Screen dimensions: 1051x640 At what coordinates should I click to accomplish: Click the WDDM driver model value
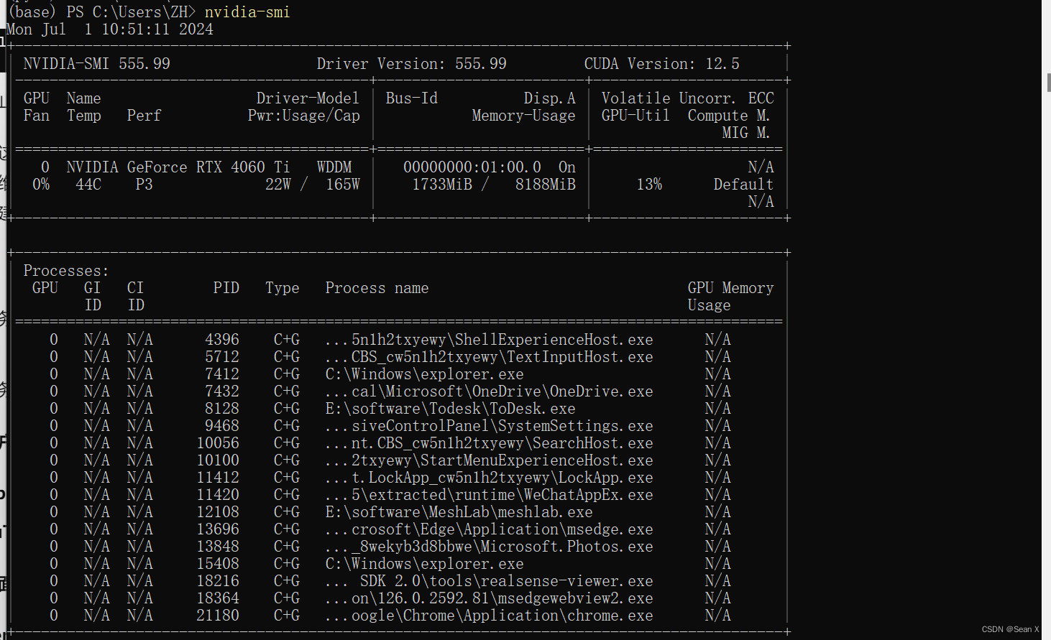(334, 167)
